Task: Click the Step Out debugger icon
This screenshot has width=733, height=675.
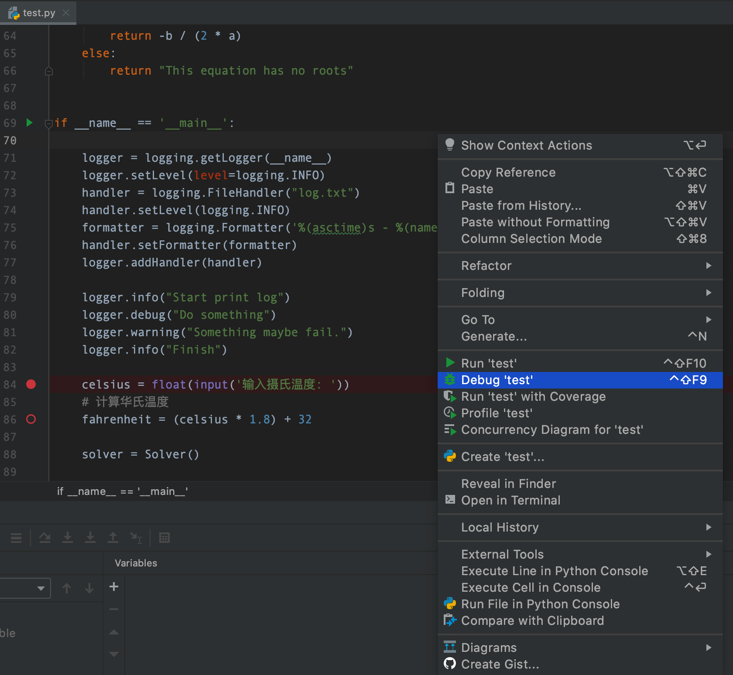Action: click(113, 538)
